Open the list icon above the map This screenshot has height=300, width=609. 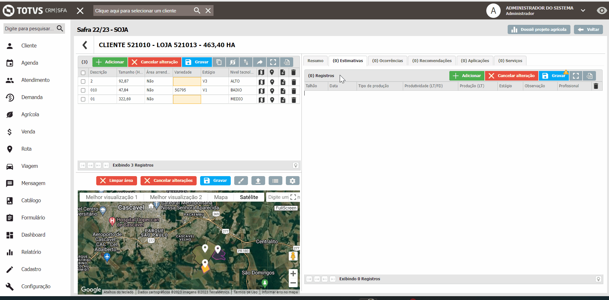pos(275,181)
